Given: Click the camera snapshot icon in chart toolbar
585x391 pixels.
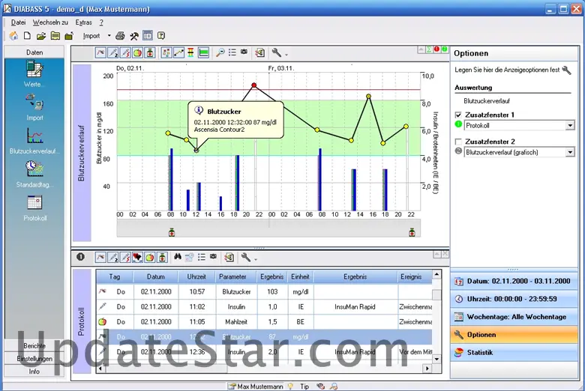Looking at the screenshot, I should [244, 52].
